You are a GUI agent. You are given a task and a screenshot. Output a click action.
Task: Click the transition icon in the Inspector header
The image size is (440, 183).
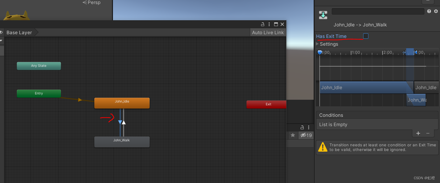[323, 15]
